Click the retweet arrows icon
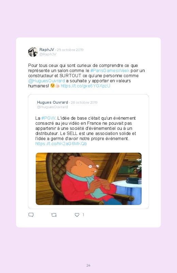 [x=54, y=215]
